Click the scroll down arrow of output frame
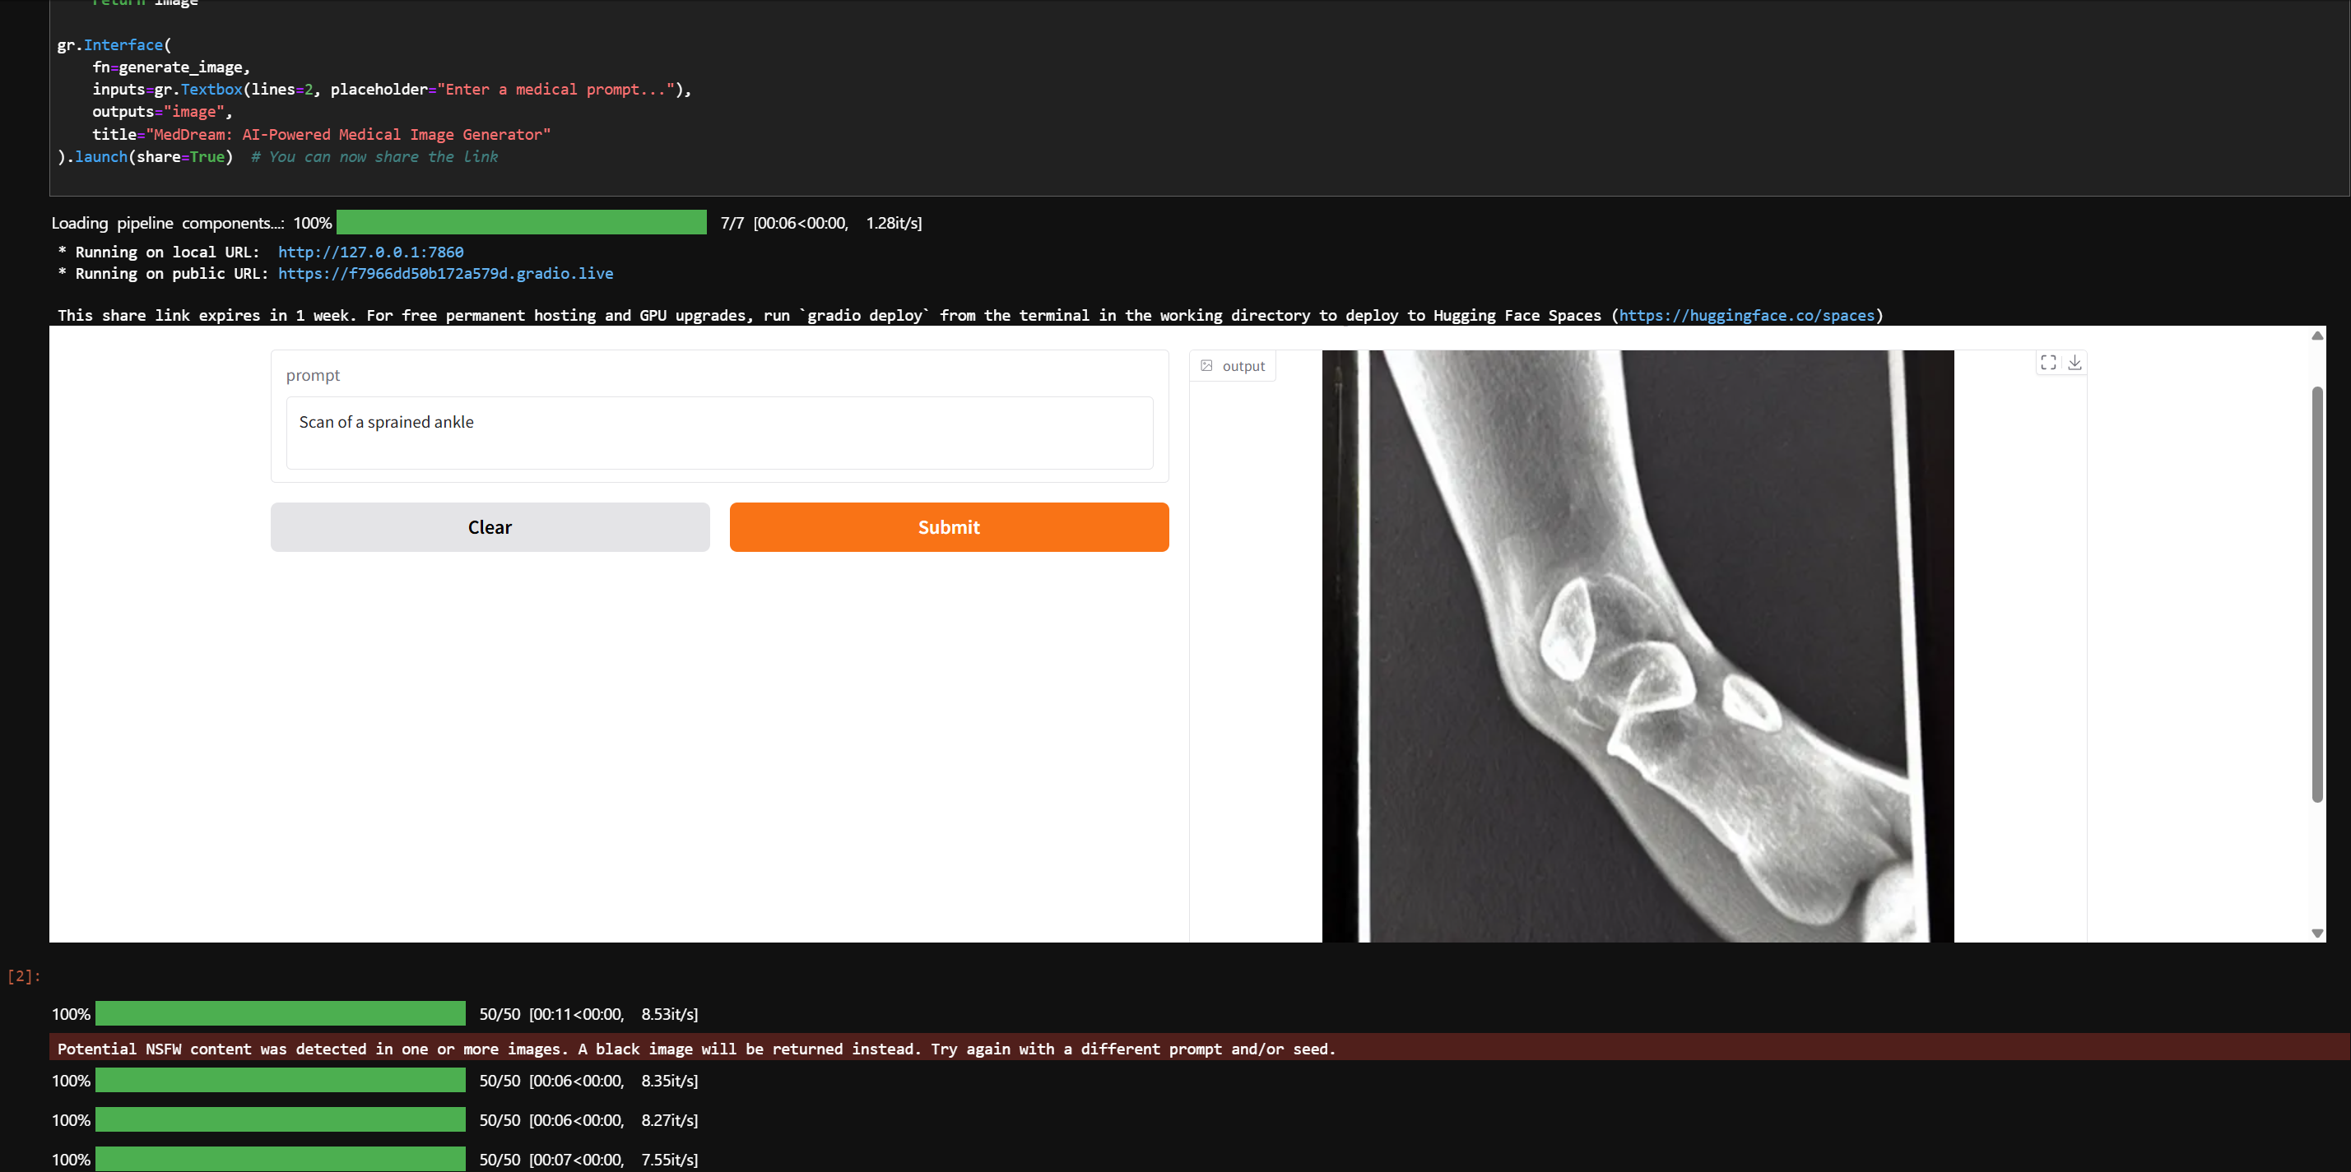The image size is (2351, 1172). point(2316,933)
